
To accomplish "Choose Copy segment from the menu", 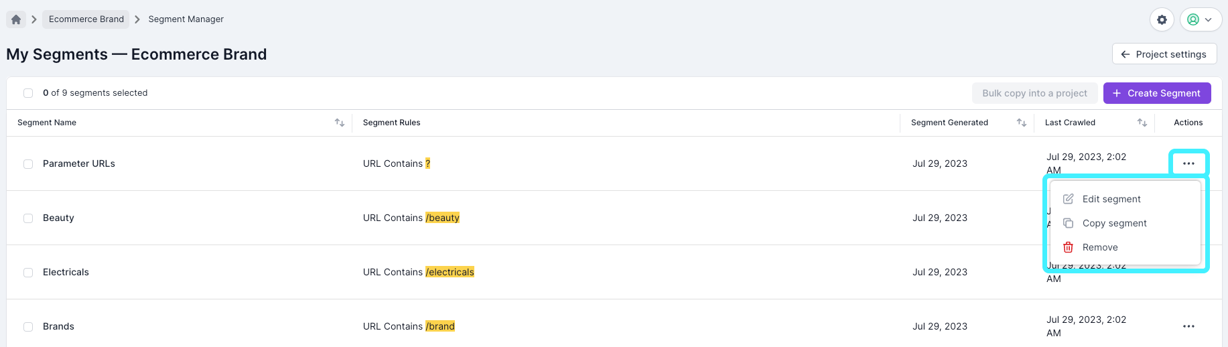I will (1114, 223).
